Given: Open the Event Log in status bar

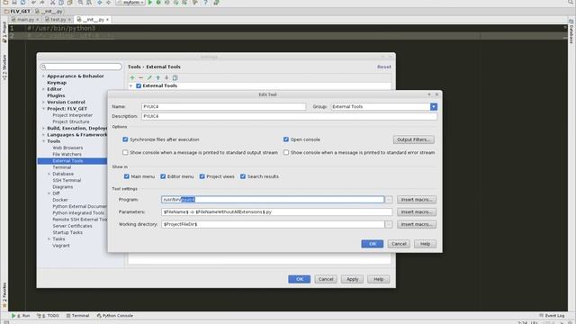Looking at the screenshot, I should coord(552,316).
